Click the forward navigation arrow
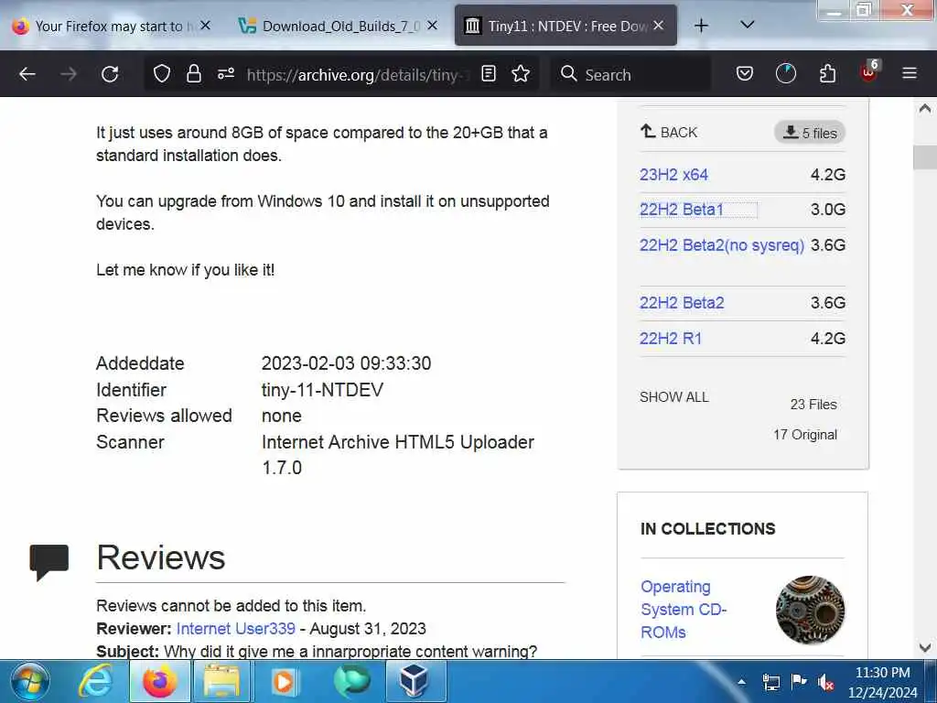The height and width of the screenshot is (703, 937). click(x=69, y=74)
